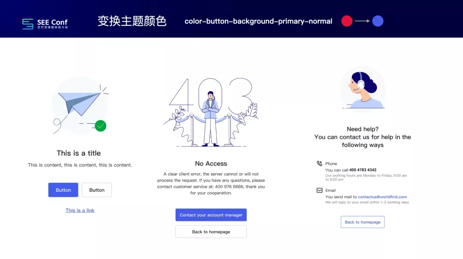The width and height of the screenshot is (463, 259).
Task: Click the 403 illustration image
Action: click(211, 113)
